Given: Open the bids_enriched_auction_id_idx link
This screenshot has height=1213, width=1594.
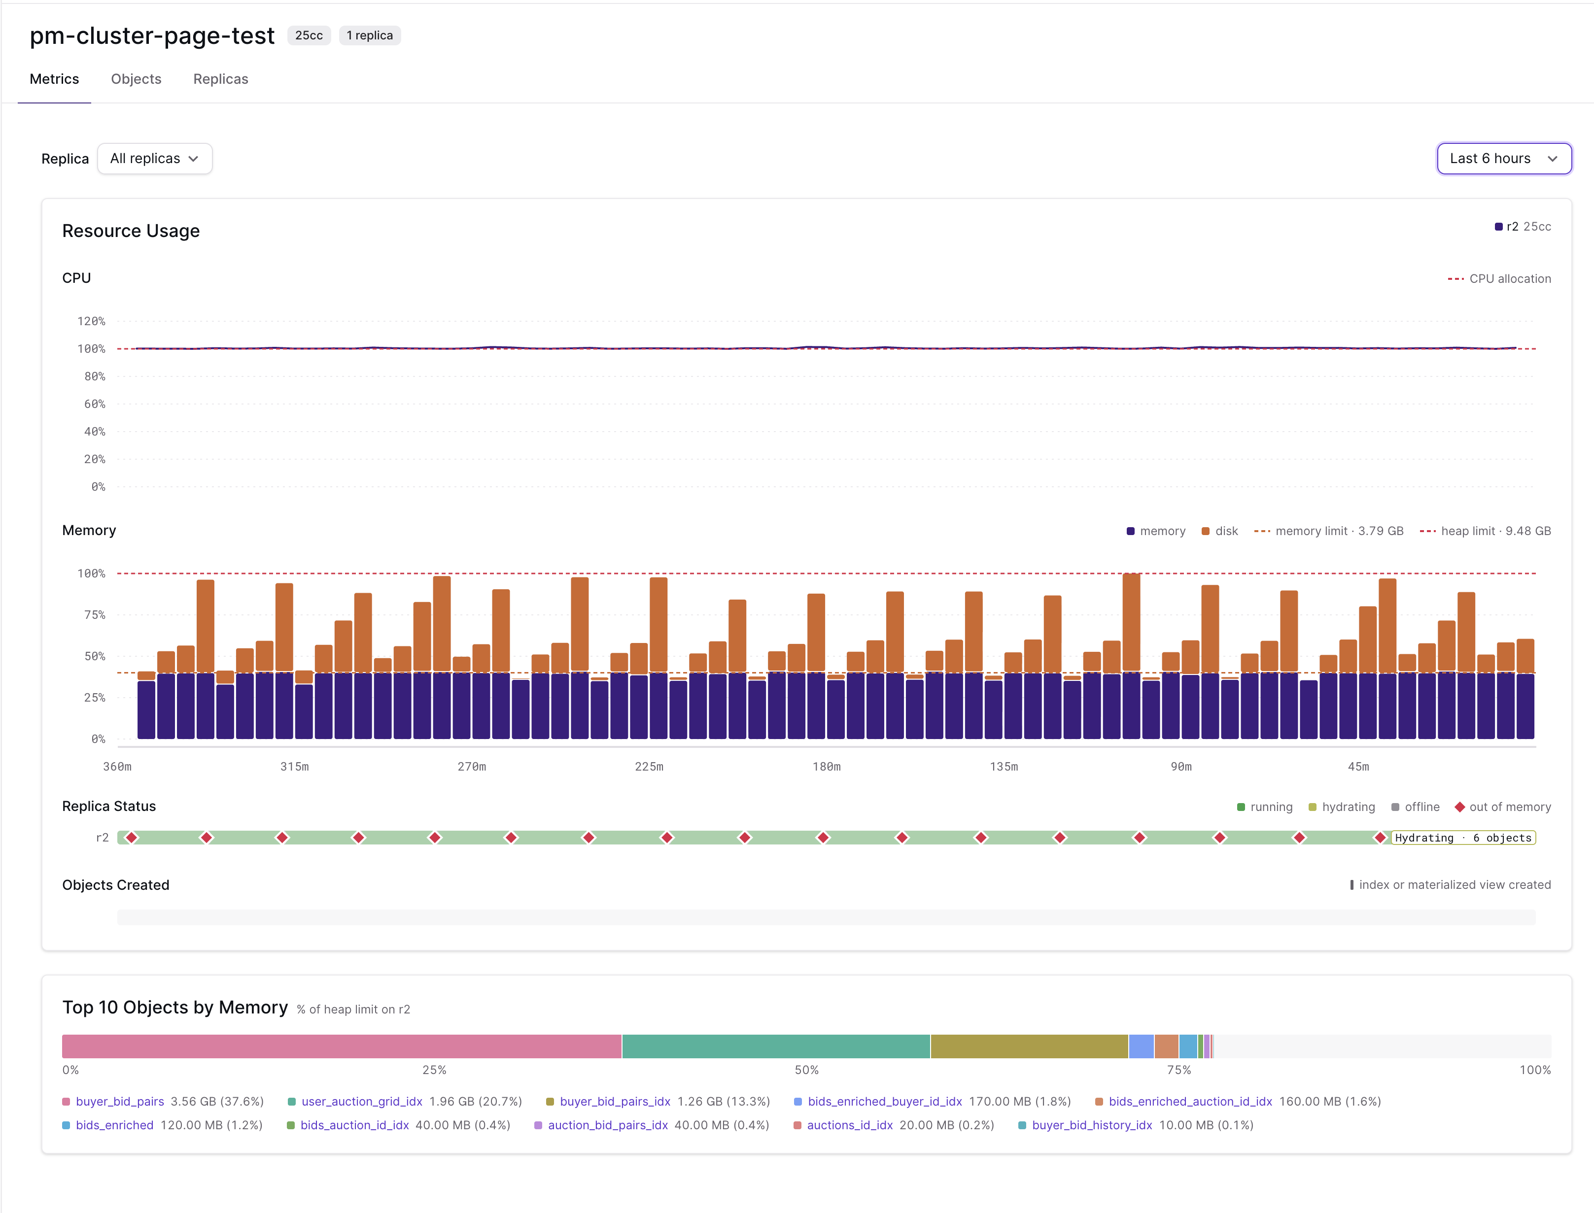Looking at the screenshot, I should (x=1190, y=1101).
